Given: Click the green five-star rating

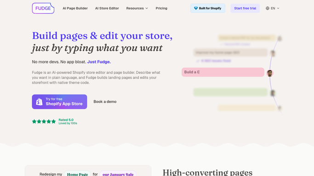Looking at the screenshot, I should (44, 121).
